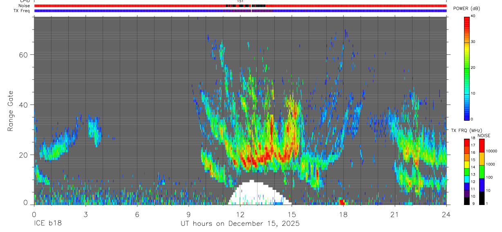Select the 12 UT hour tick label

point(240,214)
